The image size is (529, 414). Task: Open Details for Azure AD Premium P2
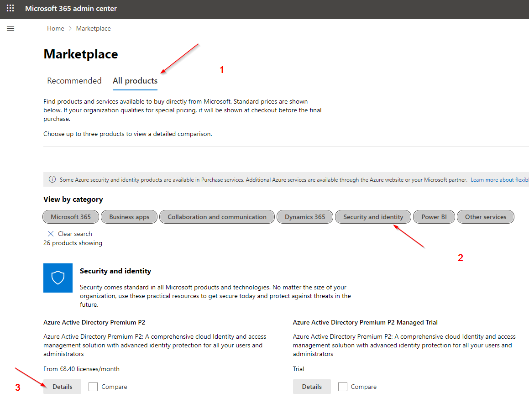(x=63, y=387)
